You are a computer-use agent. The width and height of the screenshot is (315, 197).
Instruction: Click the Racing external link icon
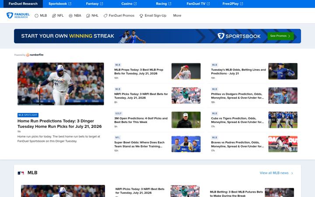(170, 4)
